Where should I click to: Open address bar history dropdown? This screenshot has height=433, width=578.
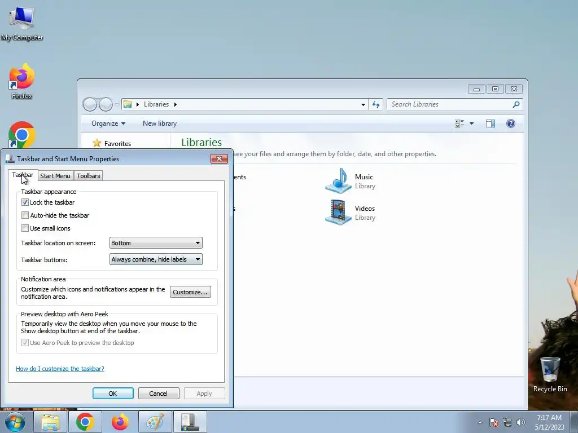(x=363, y=104)
